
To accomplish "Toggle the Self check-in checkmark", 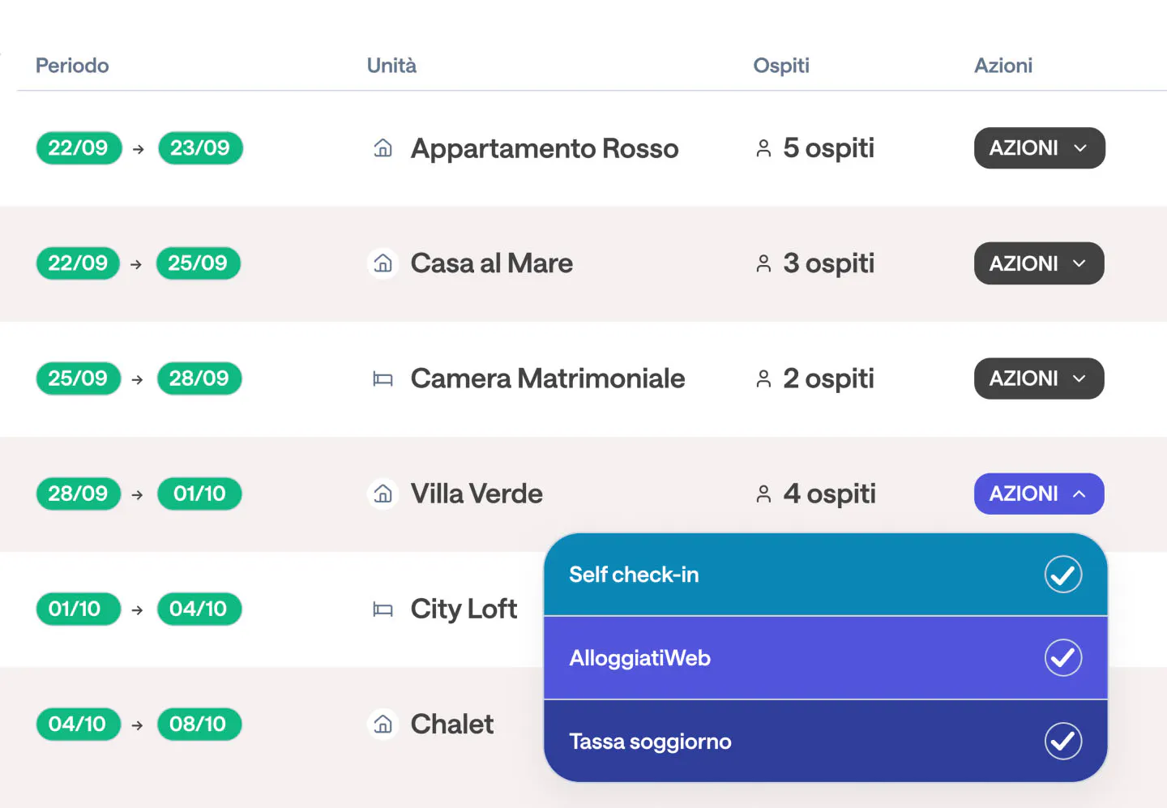I will pyautogui.click(x=1062, y=575).
